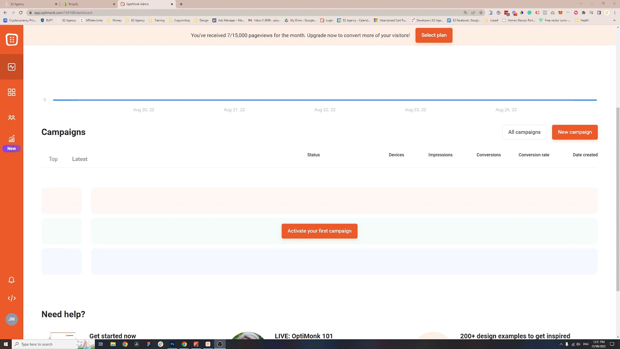Select plan upgrade link in banner
620x349 pixels.
434,35
